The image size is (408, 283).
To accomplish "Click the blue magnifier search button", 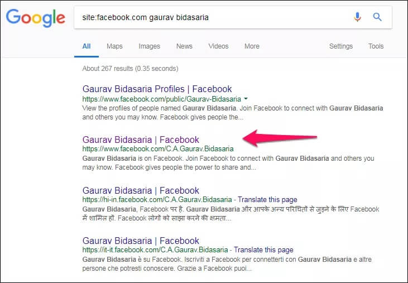I will pos(377,17).
